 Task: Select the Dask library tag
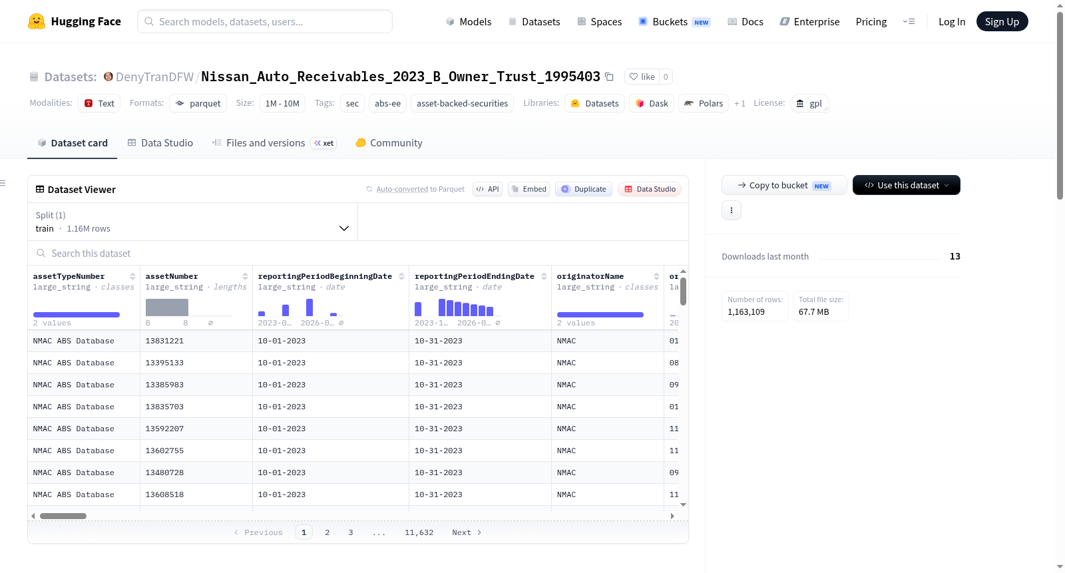[x=652, y=103]
